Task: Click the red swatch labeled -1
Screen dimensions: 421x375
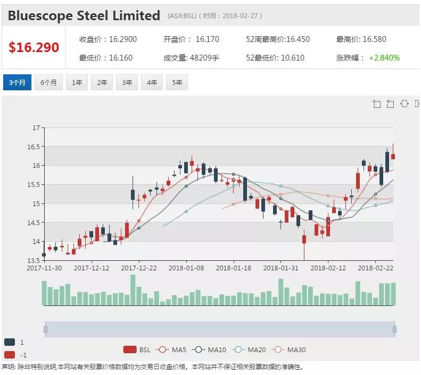Action: (x=10, y=355)
